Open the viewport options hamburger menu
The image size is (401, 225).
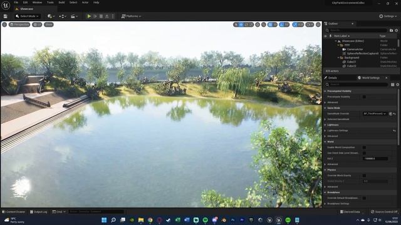pos(4,24)
